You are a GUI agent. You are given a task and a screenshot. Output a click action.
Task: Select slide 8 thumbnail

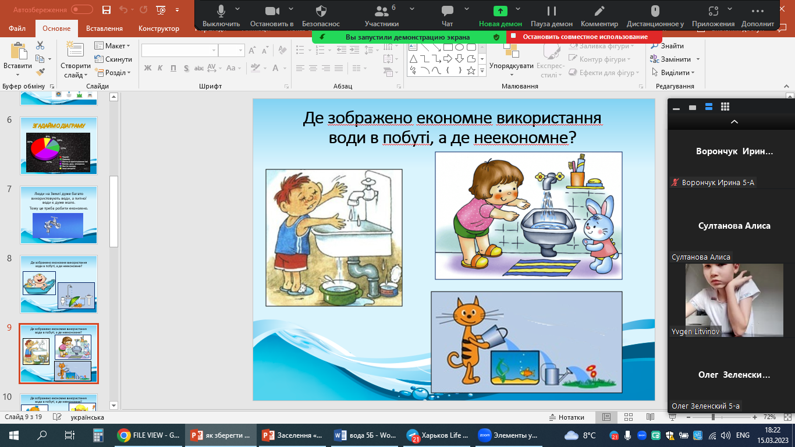[x=59, y=285]
